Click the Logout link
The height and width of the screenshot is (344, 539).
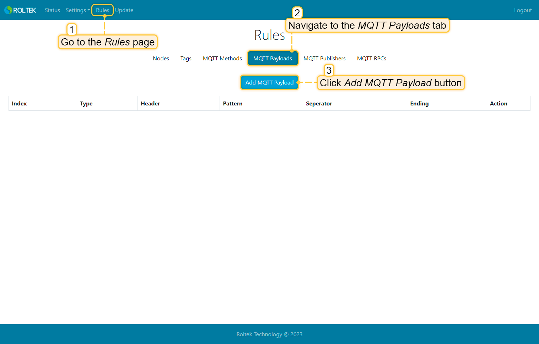click(x=523, y=10)
